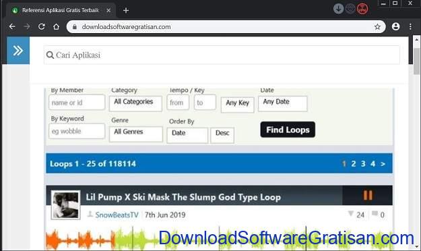Seek within the loop waveform
The width and height of the screenshot is (421, 251).
tap(219, 239)
